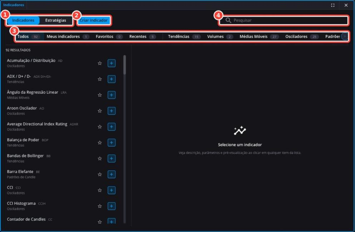Image resolution: width=355 pixels, height=232 pixels.
Task: Favorite Average Directional Index Rating
Action: point(100,127)
